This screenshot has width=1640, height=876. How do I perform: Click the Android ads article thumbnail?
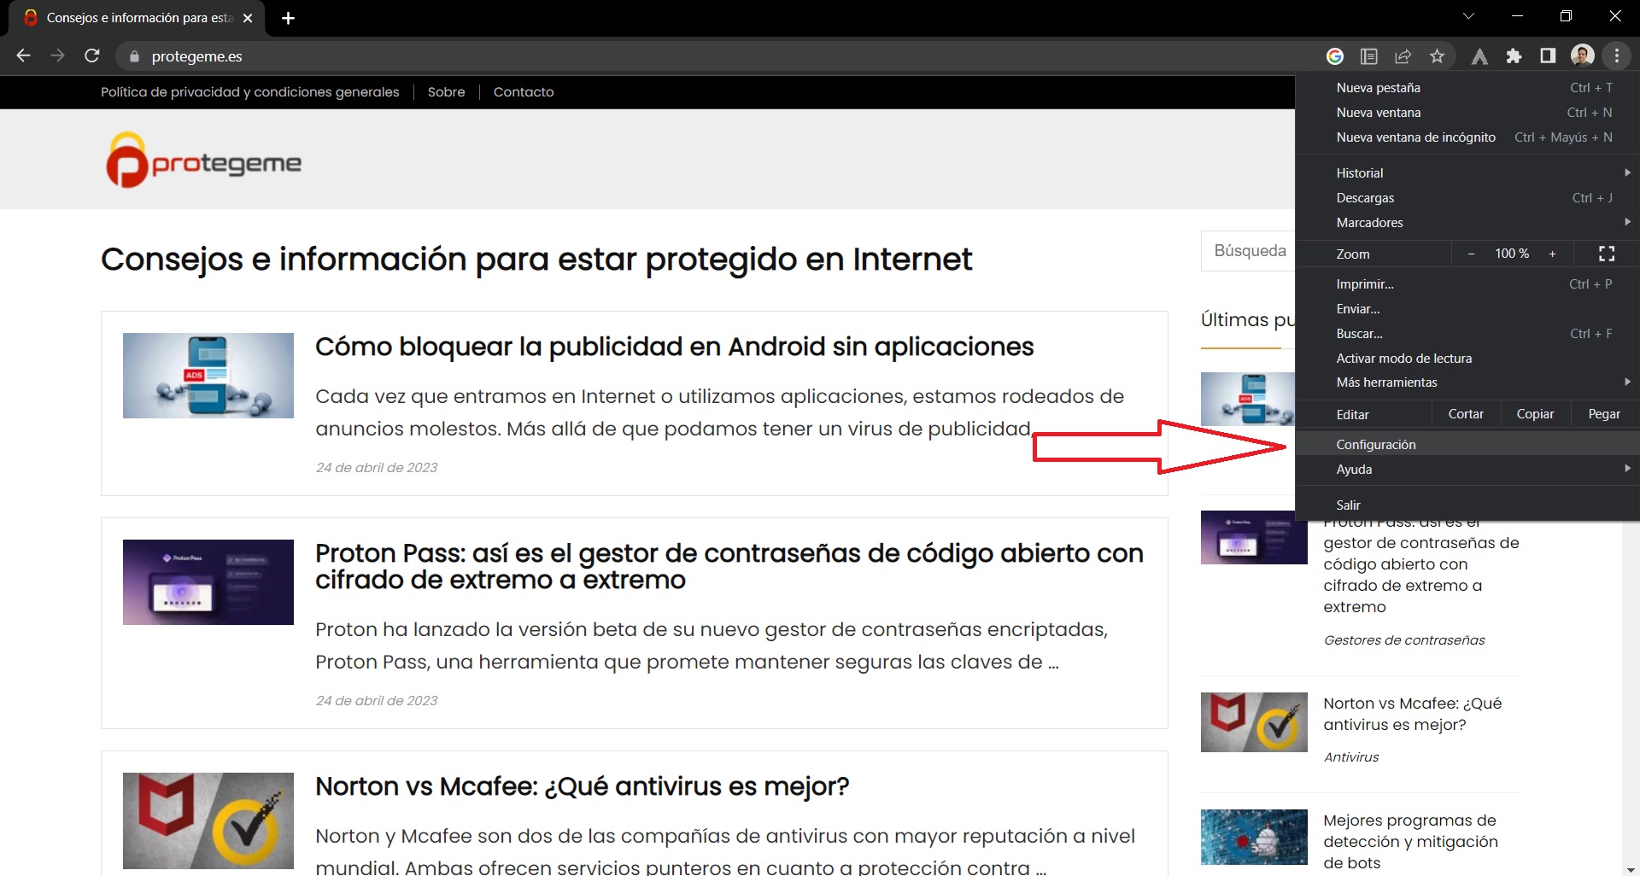(x=208, y=376)
